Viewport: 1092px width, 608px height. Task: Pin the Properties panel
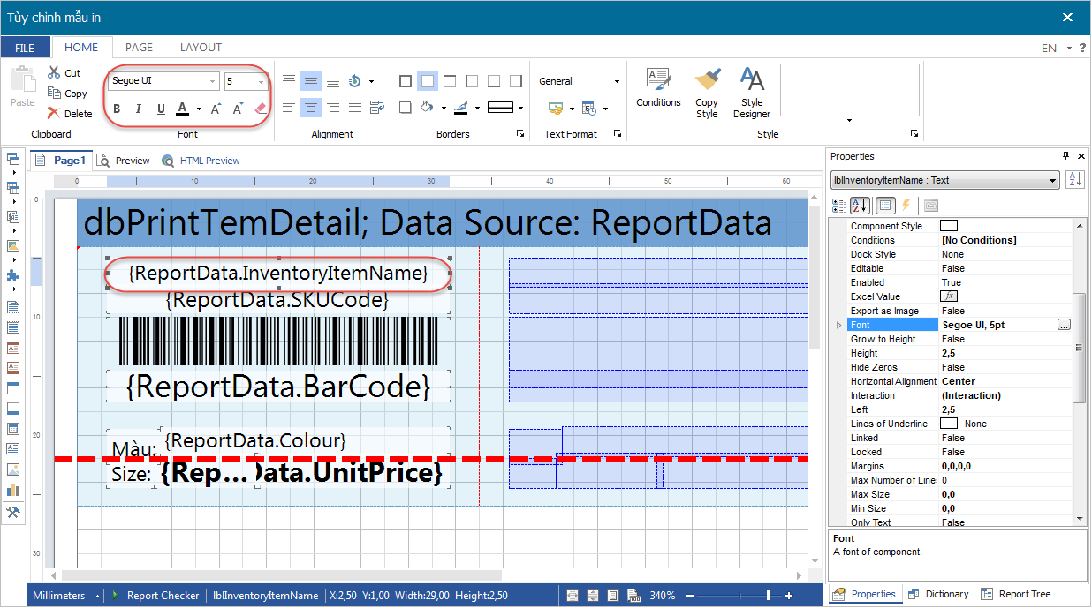point(1066,156)
